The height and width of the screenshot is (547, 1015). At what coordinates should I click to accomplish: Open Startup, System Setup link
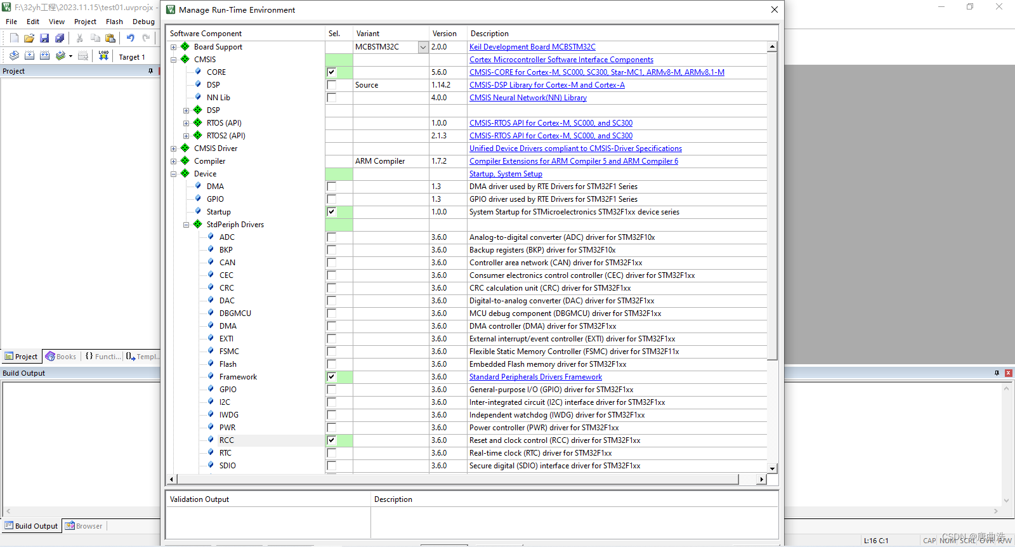(x=506, y=174)
